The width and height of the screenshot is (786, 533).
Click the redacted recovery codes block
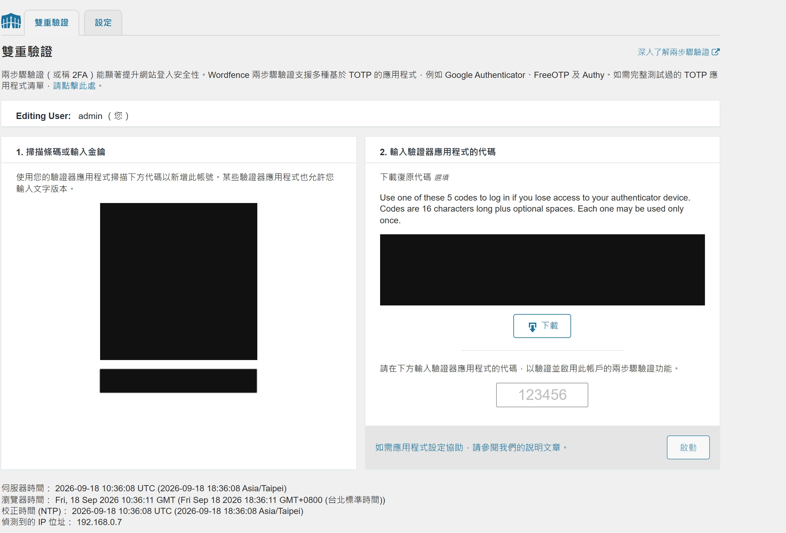[x=542, y=270]
